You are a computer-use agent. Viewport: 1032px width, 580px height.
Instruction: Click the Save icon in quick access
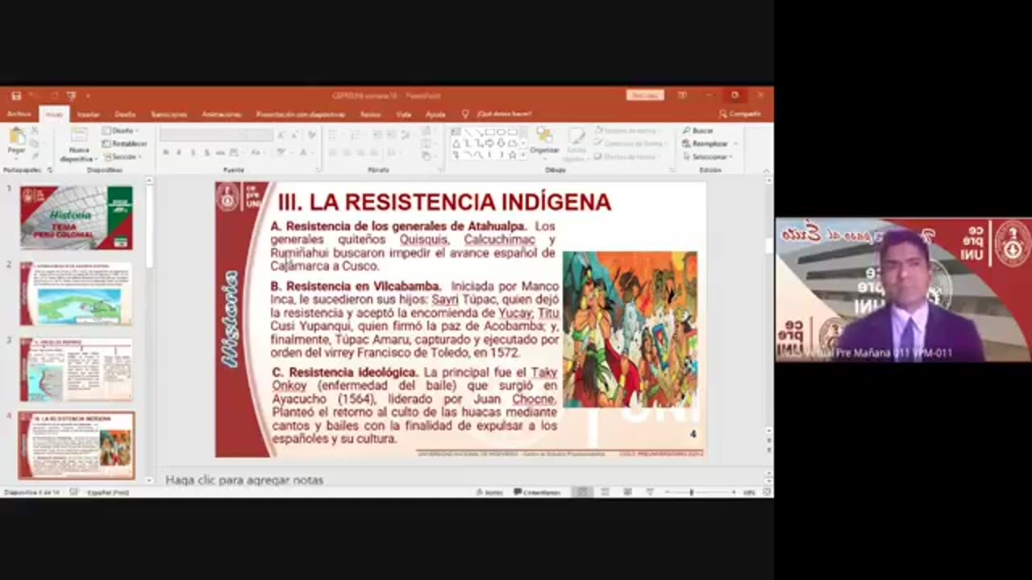[16, 95]
